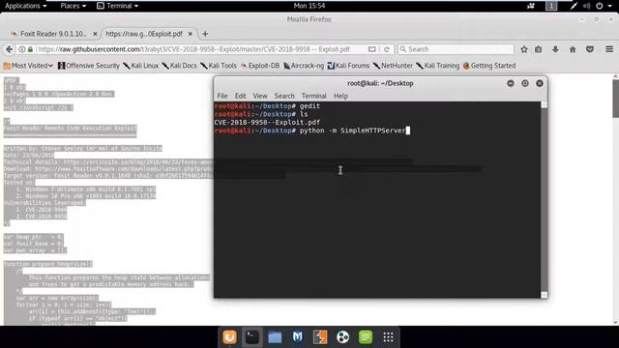The image size is (619, 348).
Task: Open Kali Tools bookmark
Action: pyautogui.click(x=219, y=66)
